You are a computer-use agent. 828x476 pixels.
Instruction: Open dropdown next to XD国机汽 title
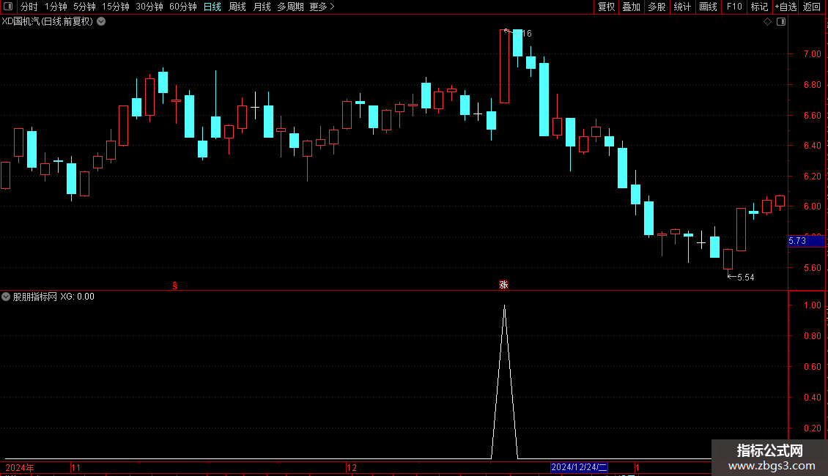click(x=101, y=22)
